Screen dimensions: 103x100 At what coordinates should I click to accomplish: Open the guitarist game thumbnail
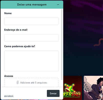click(x=93, y=88)
